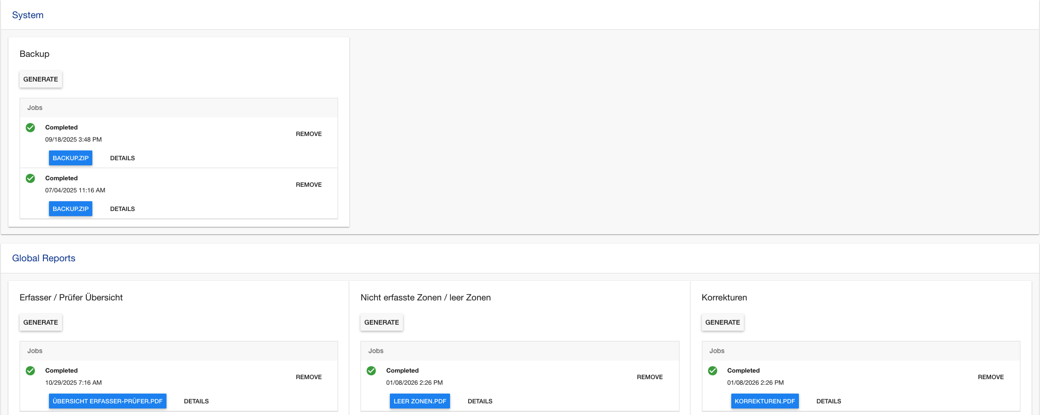This screenshot has width=1040, height=415.
Task: Download BACKUP.ZIP from 09/18/2025
Action: point(70,158)
